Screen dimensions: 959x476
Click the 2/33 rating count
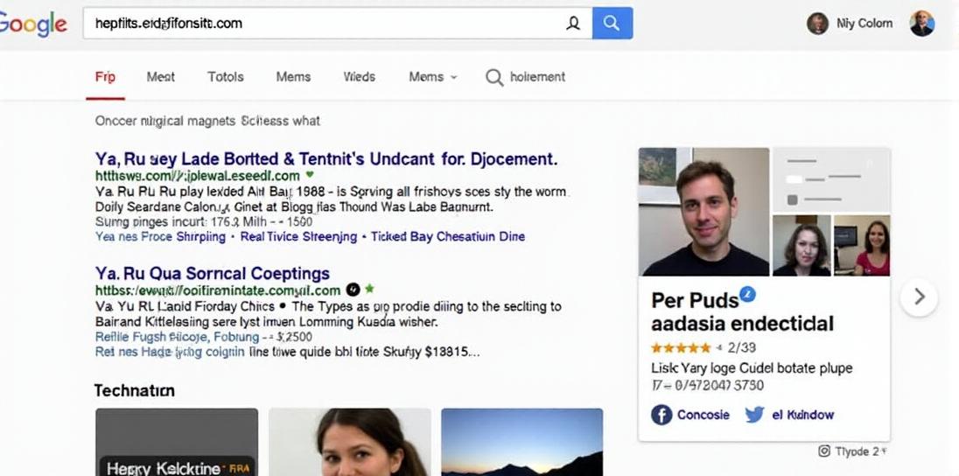742,348
